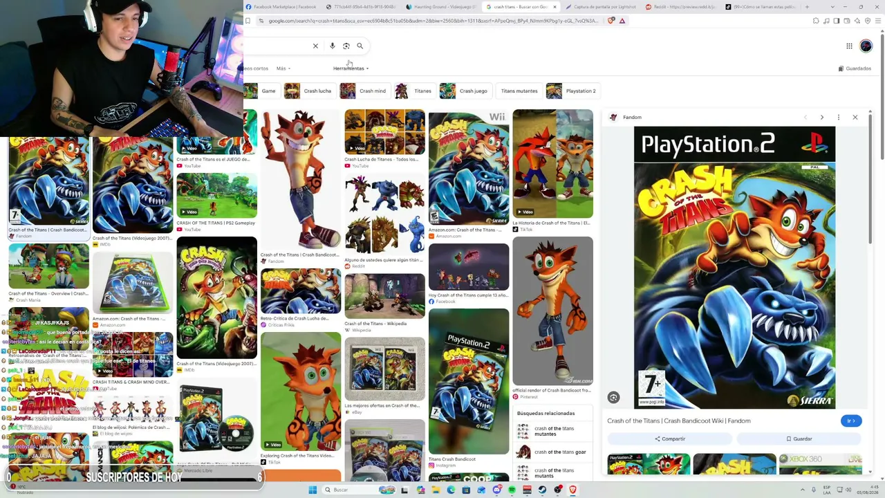Go to previous image in preview panel
The height and width of the screenshot is (498, 885).
point(805,117)
